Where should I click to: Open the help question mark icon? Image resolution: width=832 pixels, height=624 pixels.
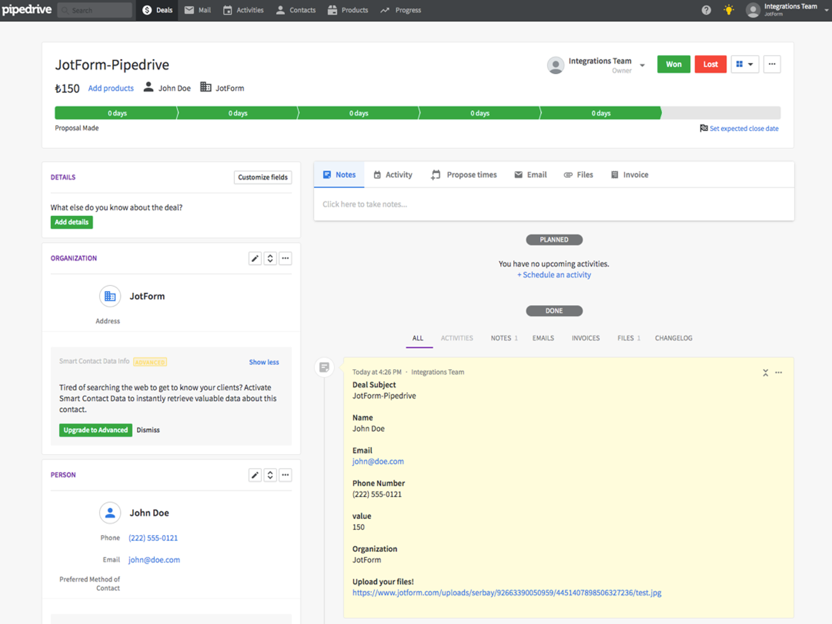pos(706,10)
